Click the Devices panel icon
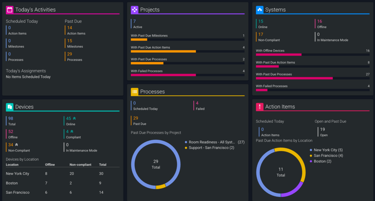Screen dimensions: 375x201 (x=10, y=107)
